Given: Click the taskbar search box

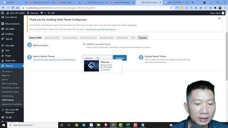Looking at the screenshot, I should tap(32, 125).
